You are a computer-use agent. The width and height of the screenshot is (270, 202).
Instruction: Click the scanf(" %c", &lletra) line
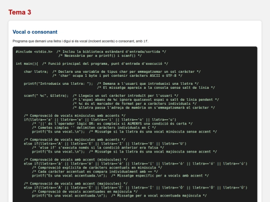coord(101,96)
